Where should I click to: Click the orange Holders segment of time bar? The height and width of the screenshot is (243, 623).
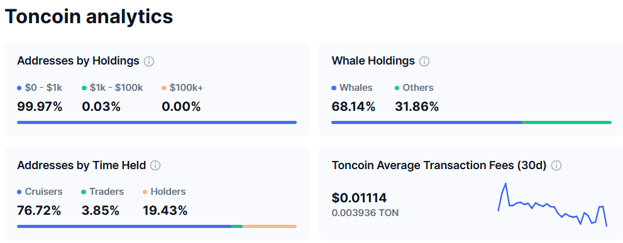point(270,226)
